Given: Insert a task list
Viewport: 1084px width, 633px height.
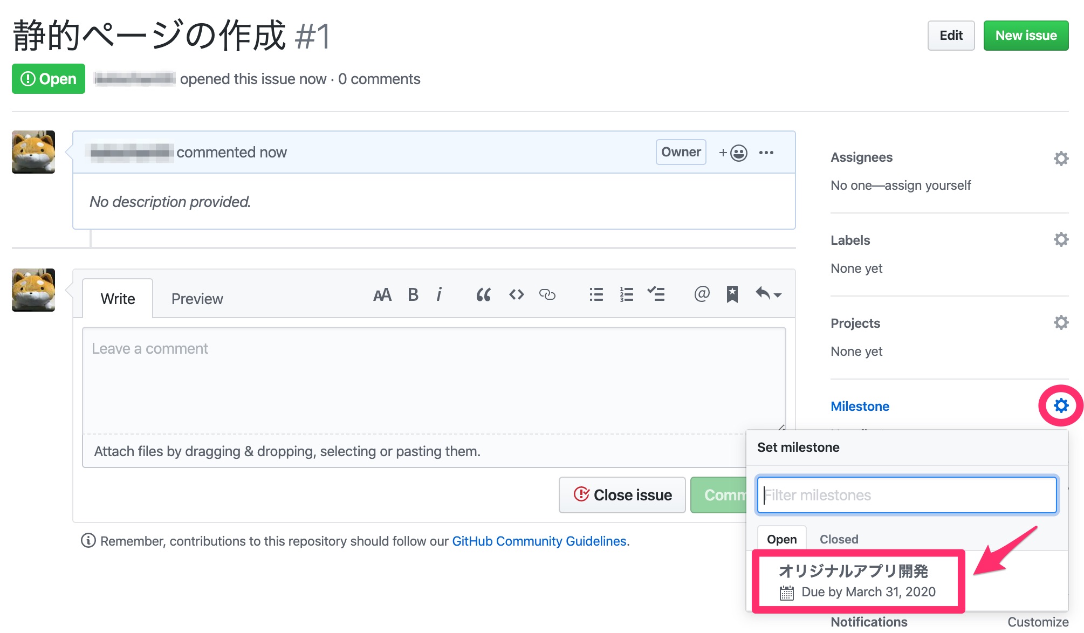Looking at the screenshot, I should click(657, 294).
